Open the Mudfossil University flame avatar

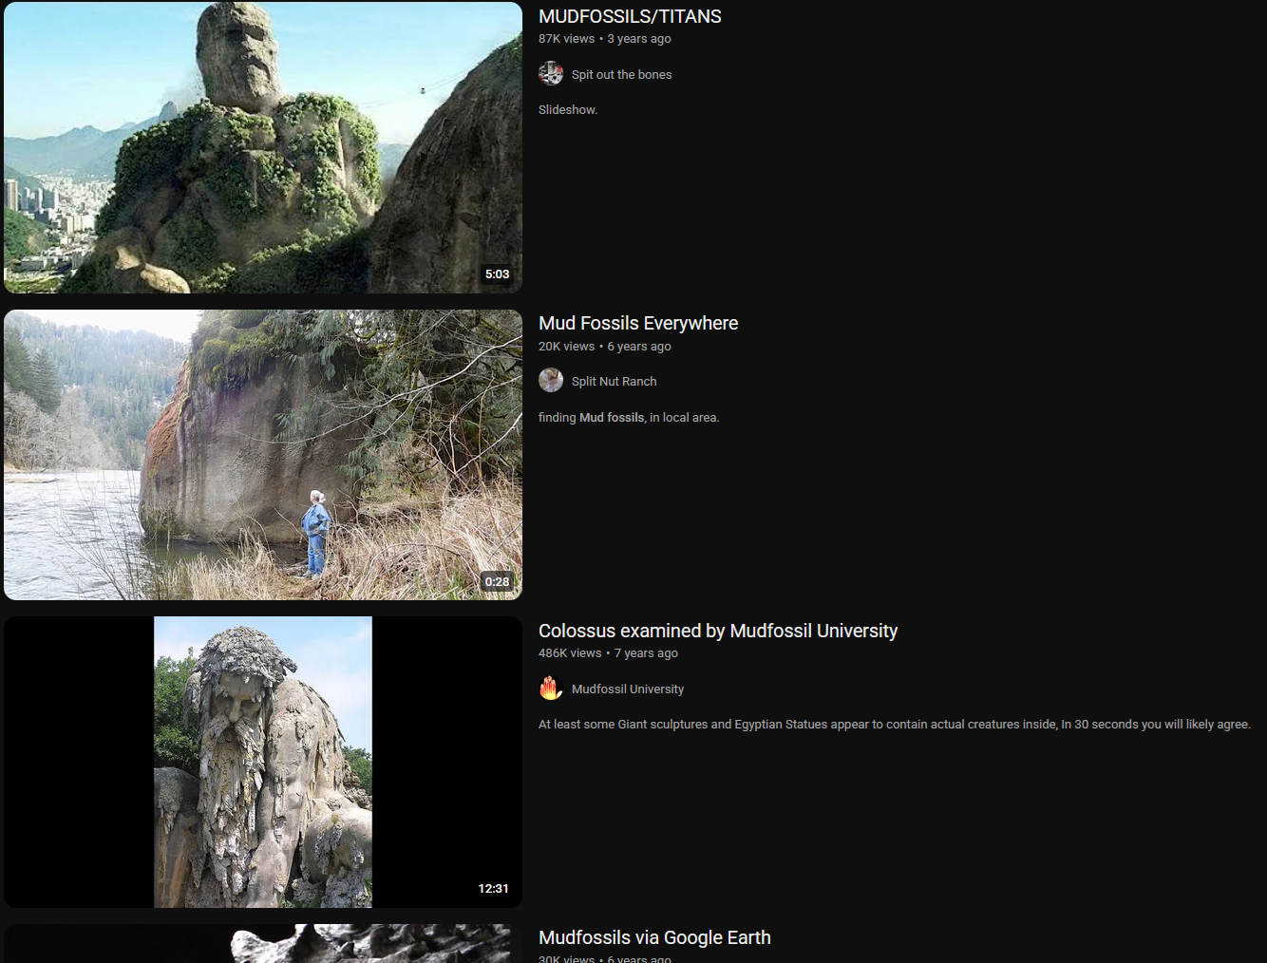tap(551, 689)
